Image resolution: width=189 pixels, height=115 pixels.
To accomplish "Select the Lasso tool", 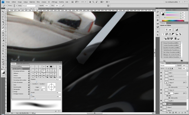I will point(3,17).
